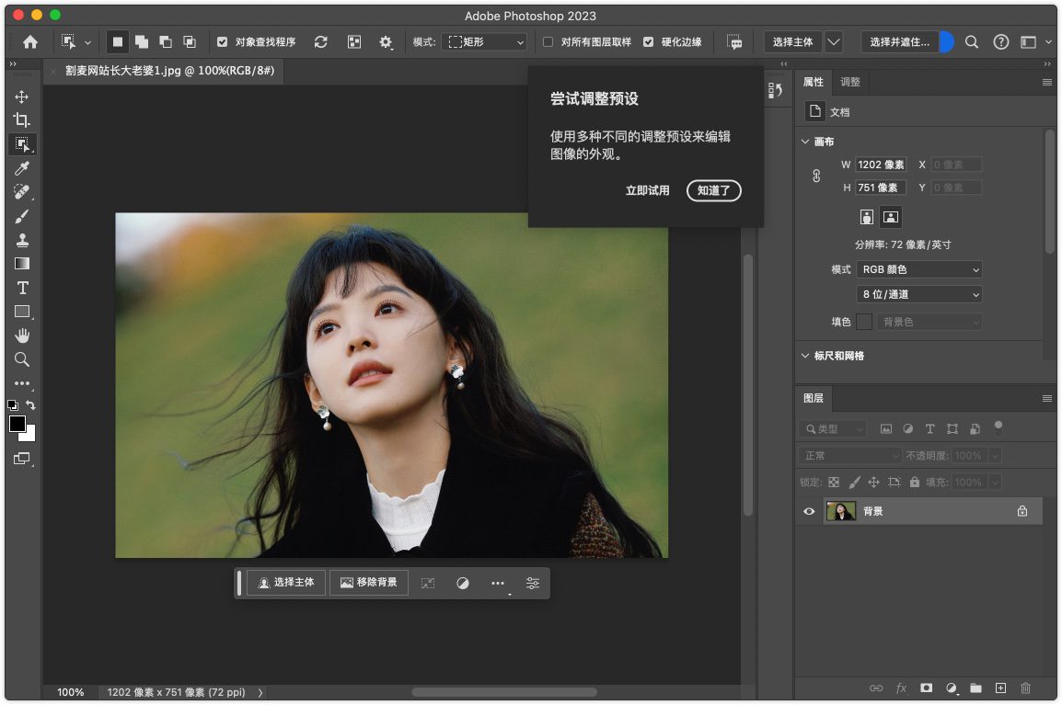Select the Crop tool
Viewport: 1062px width, 705px height.
coord(22,120)
